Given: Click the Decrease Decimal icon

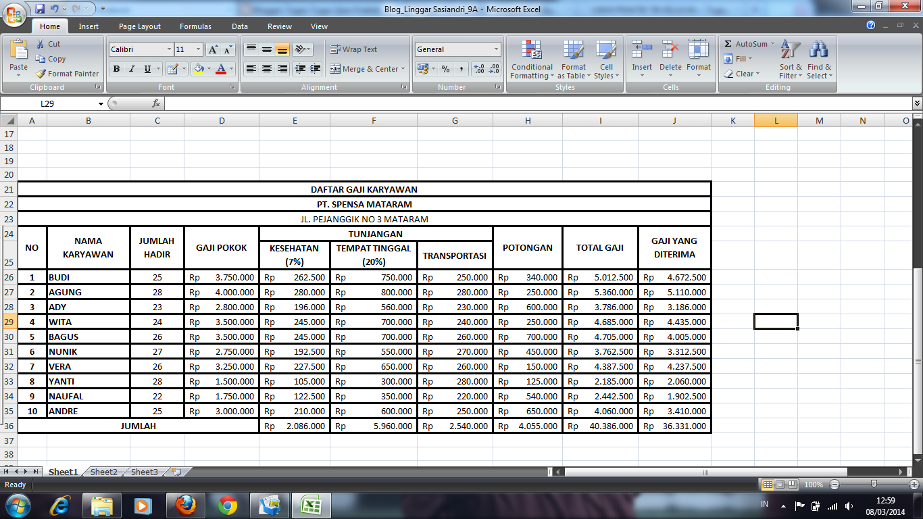Looking at the screenshot, I should pyautogui.click(x=494, y=69).
